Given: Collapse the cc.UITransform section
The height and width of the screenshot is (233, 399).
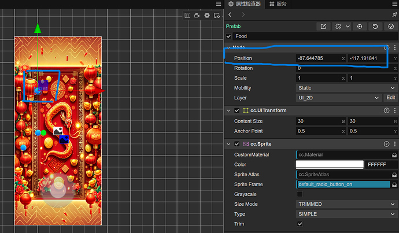Looking at the screenshot, I should [228, 110].
